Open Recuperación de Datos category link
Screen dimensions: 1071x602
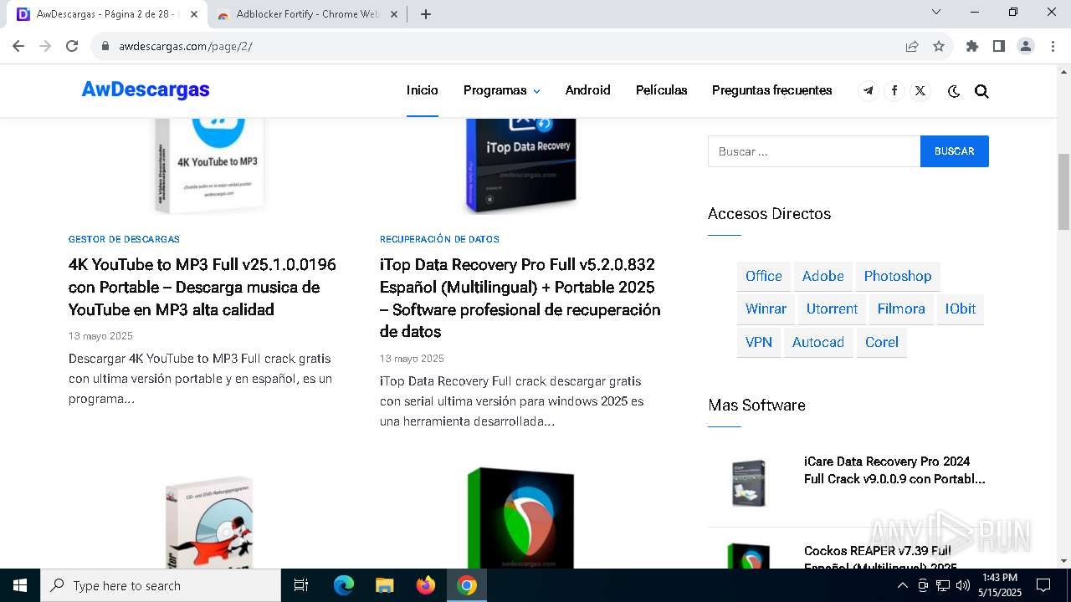(x=439, y=239)
